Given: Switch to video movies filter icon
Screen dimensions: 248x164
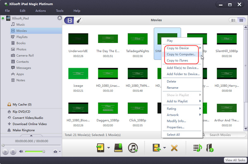Looking at the screenshot, I should pyautogui.click(x=69, y=20).
